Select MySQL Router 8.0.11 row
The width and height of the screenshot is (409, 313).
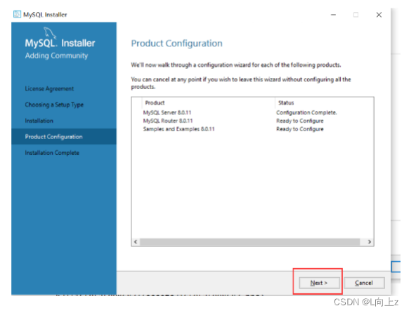(x=252, y=121)
